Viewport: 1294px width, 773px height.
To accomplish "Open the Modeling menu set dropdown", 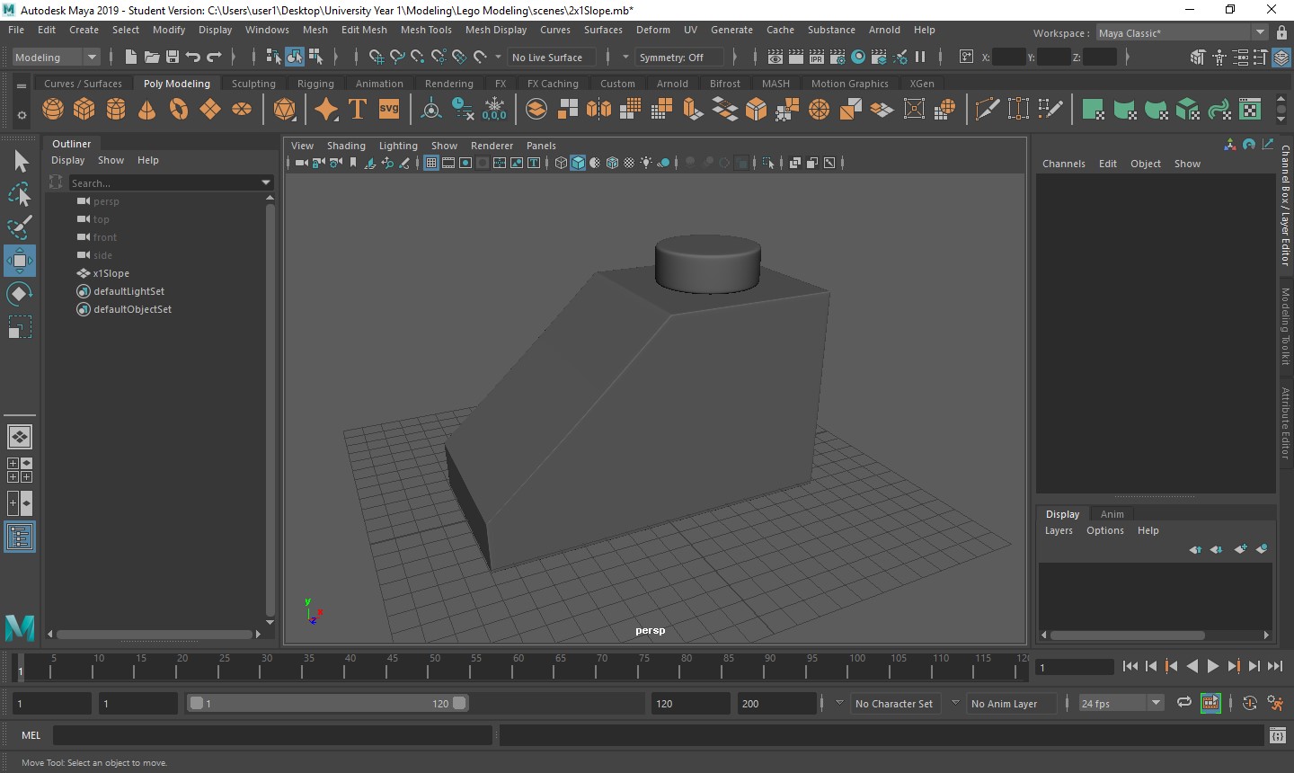I will 91,58.
